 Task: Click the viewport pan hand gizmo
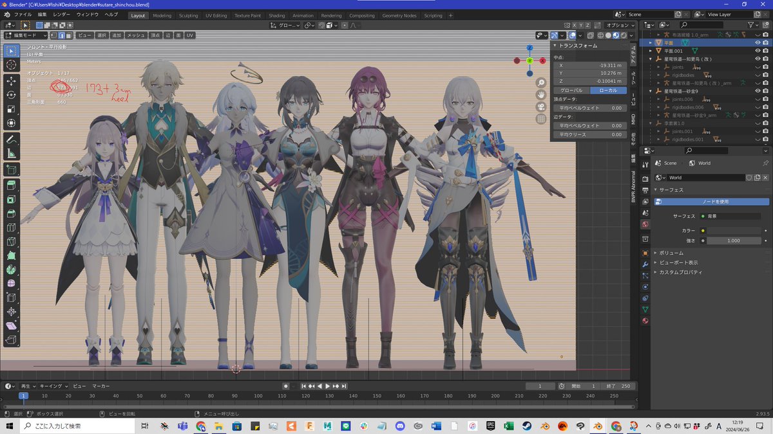click(x=541, y=95)
